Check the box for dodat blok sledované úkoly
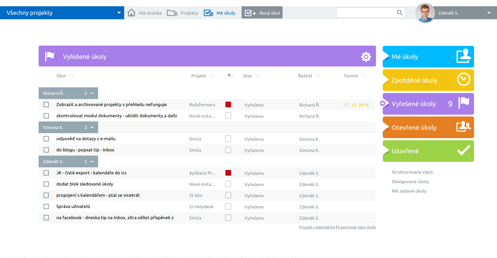This screenshot has width=497, height=258. click(x=46, y=184)
